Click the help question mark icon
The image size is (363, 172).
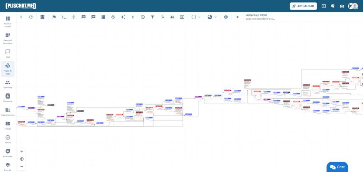(333, 6)
